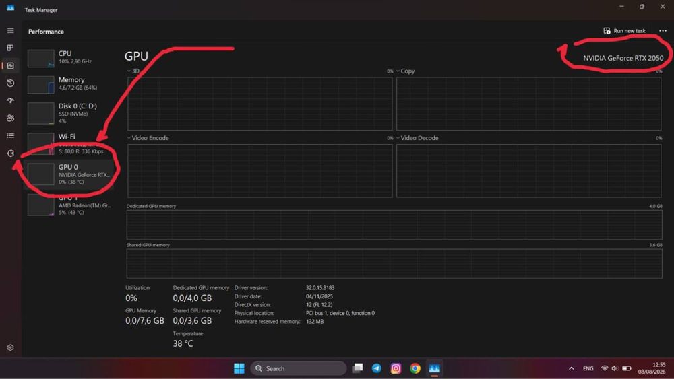Viewport: 674px width, 379px height.
Task: Open the Video Encode graph dropdown
Action: pos(148,138)
